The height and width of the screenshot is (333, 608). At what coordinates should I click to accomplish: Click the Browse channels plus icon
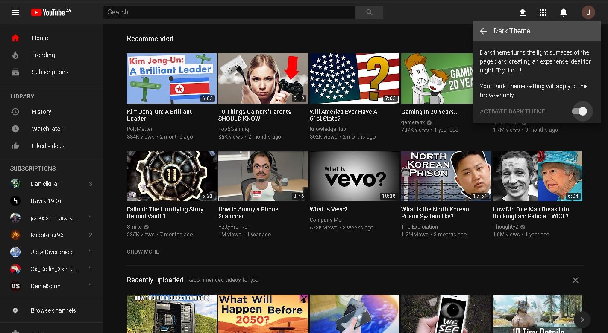[15, 310]
